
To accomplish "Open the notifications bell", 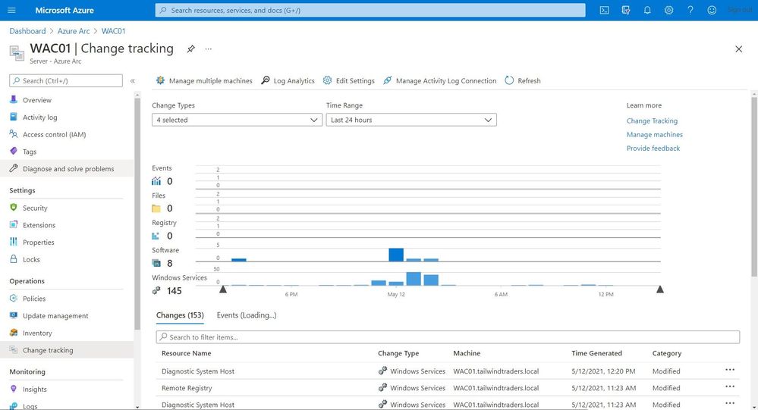I will [x=647, y=10].
